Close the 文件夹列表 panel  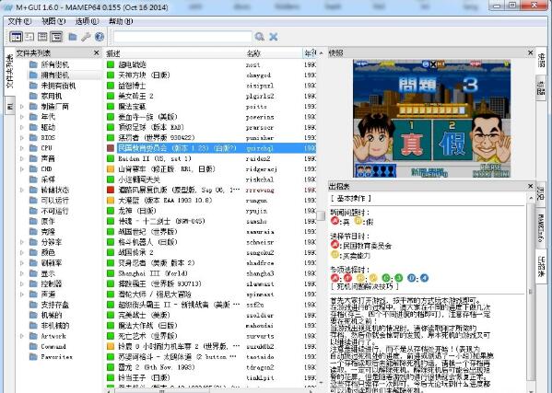point(97,52)
